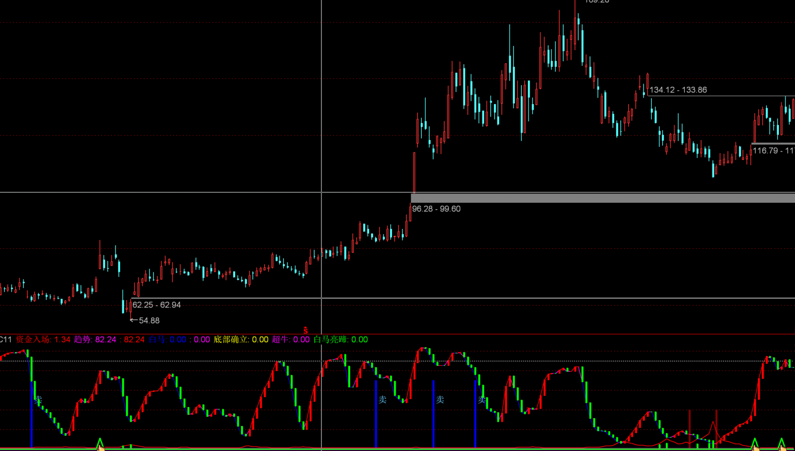Image resolution: width=795 pixels, height=451 pixels.
Task: Click the arrow pointing to the 54.88 low
Action: [x=133, y=320]
